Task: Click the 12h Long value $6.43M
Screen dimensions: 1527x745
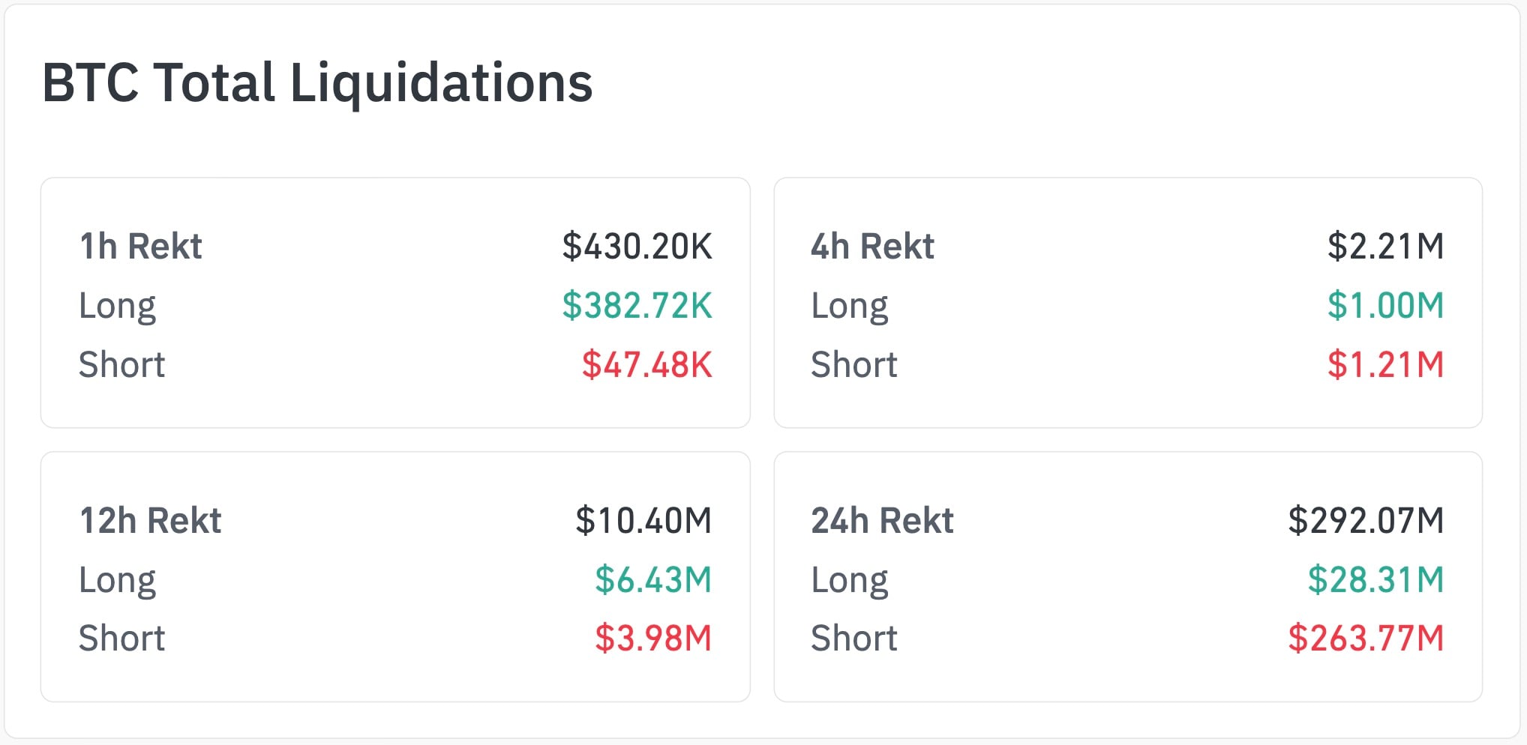Action: click(x=652, y=579)
